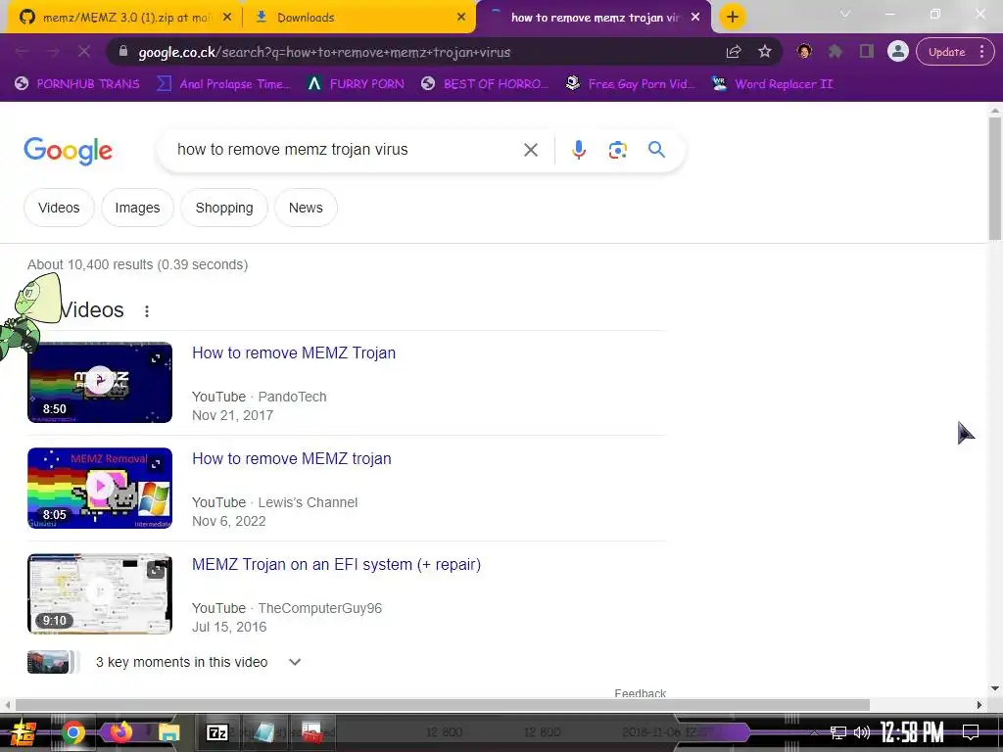
Task: Close the Downloads tab
Action: [461, 18]
